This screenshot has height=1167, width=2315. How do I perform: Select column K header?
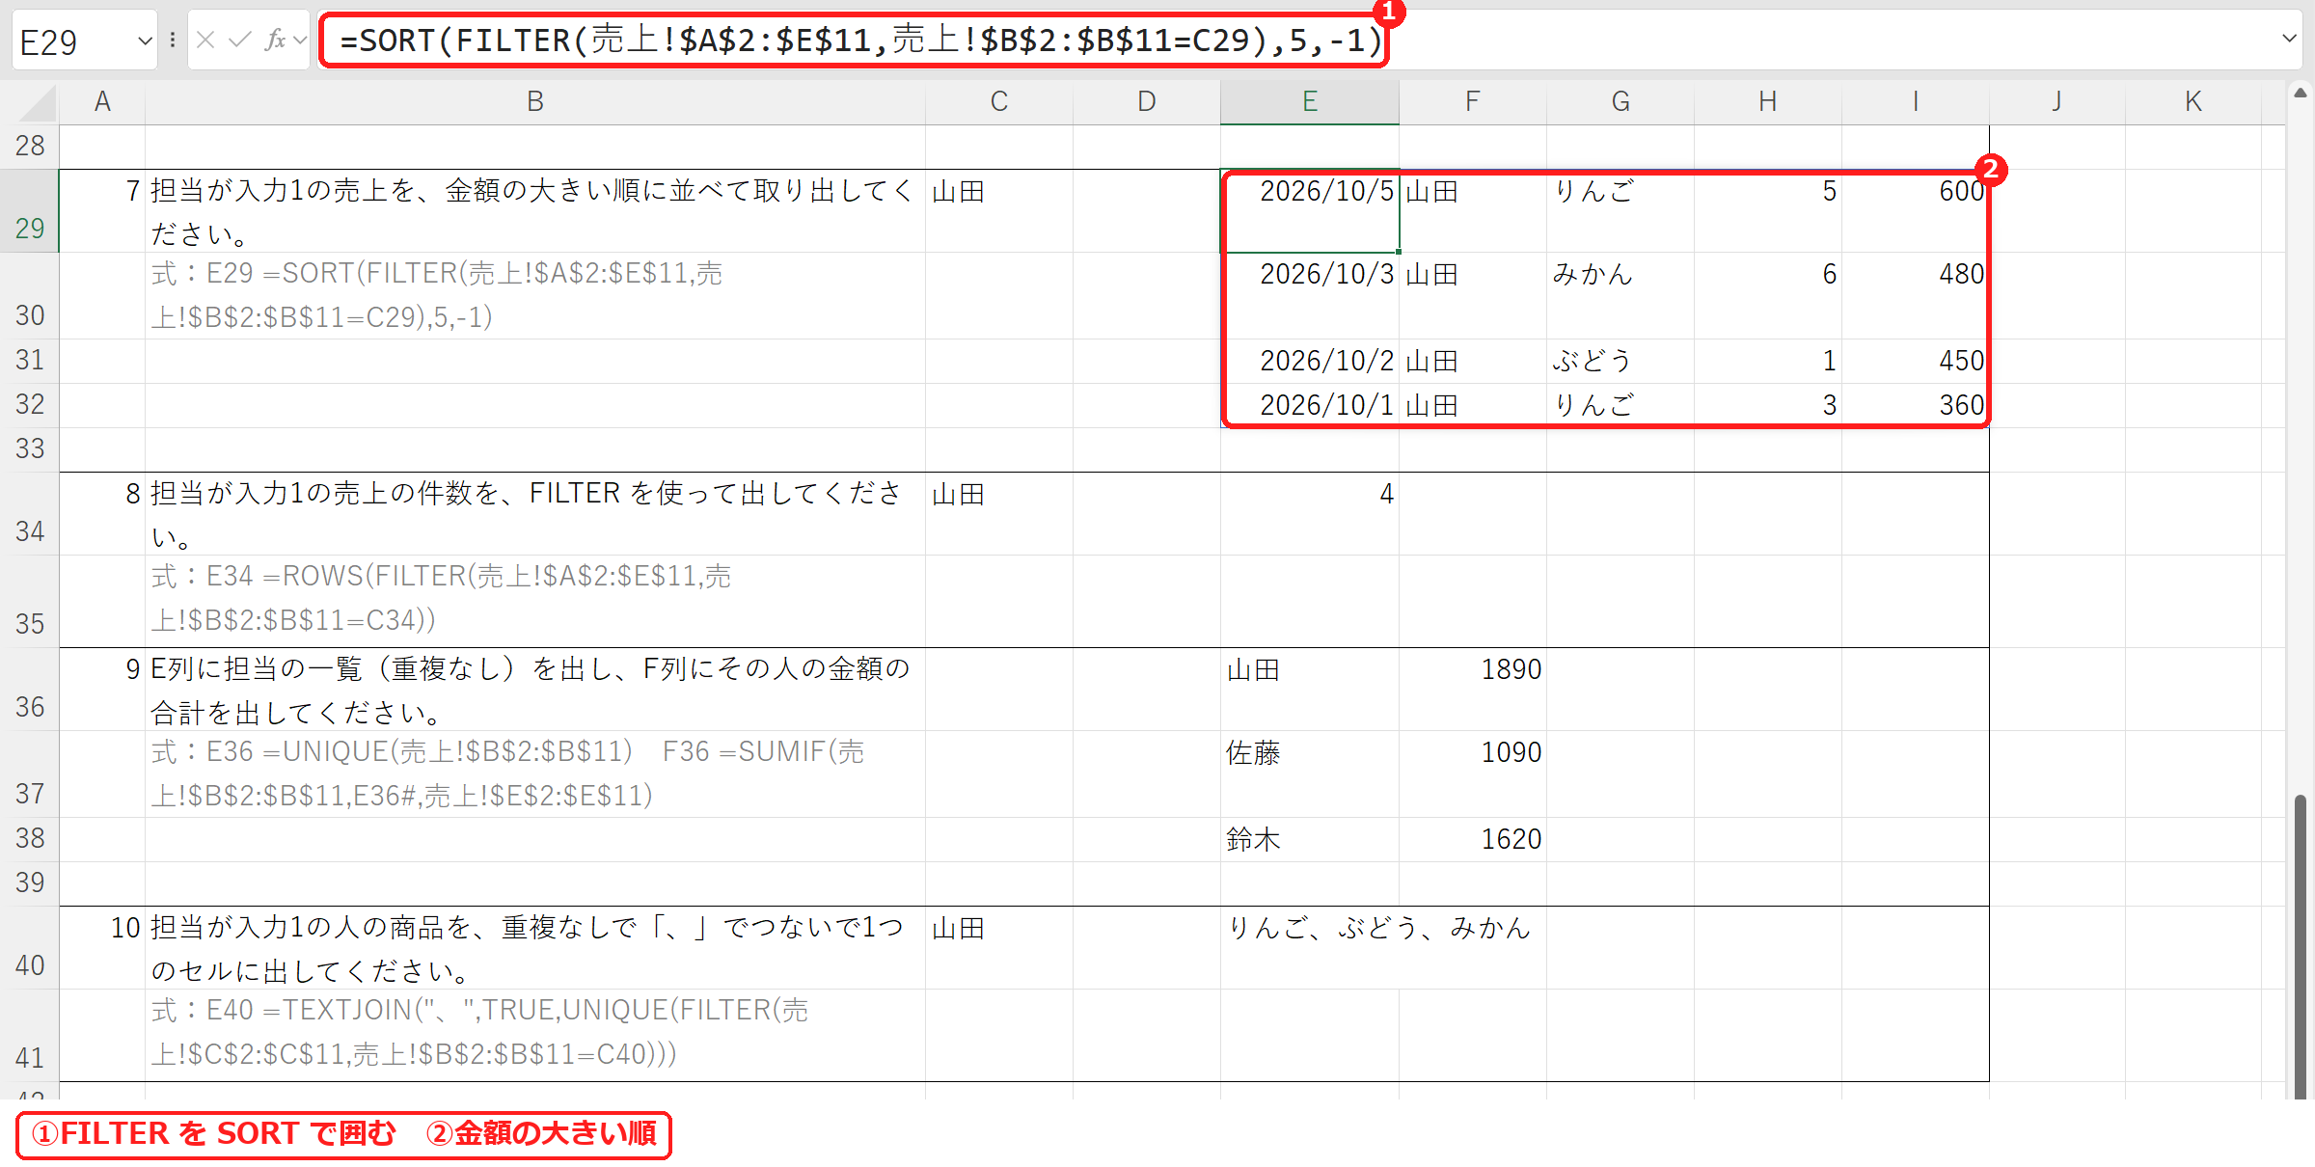tap(2193, 101)
